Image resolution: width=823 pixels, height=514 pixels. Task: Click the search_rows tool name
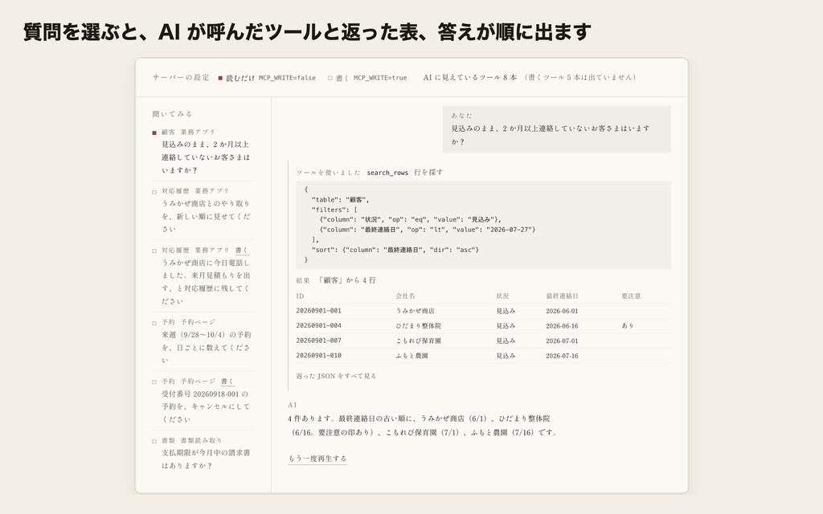387,173
